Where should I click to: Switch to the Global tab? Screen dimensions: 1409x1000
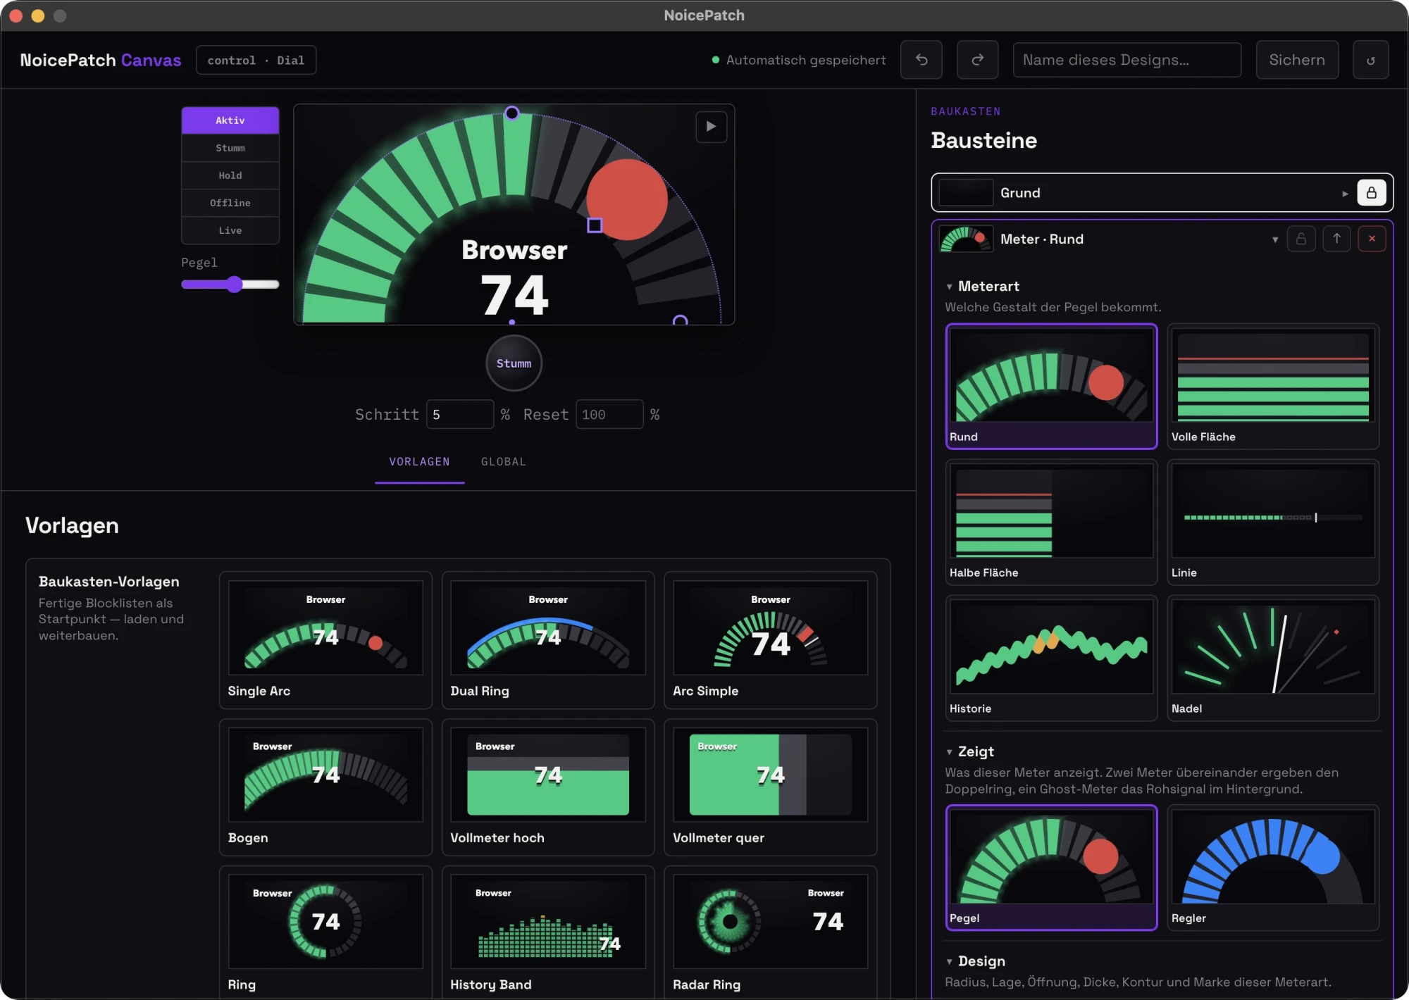(x=503, y=462)
